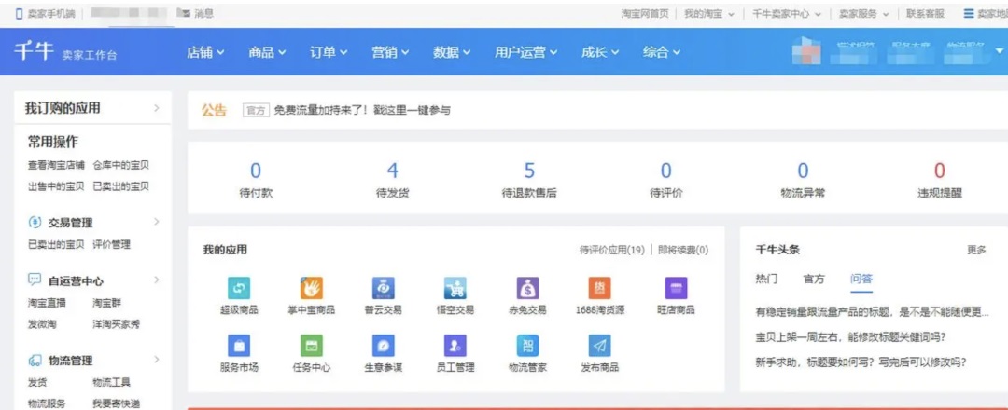Open the 卖家服务 top bar dropdown

(864, 13)
